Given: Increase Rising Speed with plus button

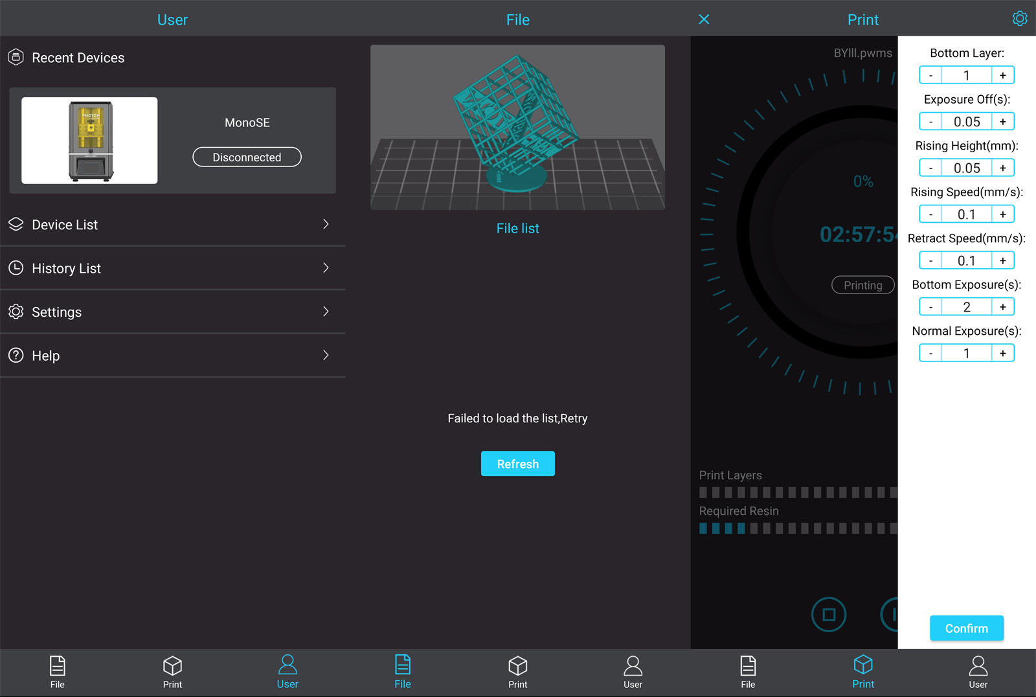Looking at the screenshot, I should click(1002, 214).
